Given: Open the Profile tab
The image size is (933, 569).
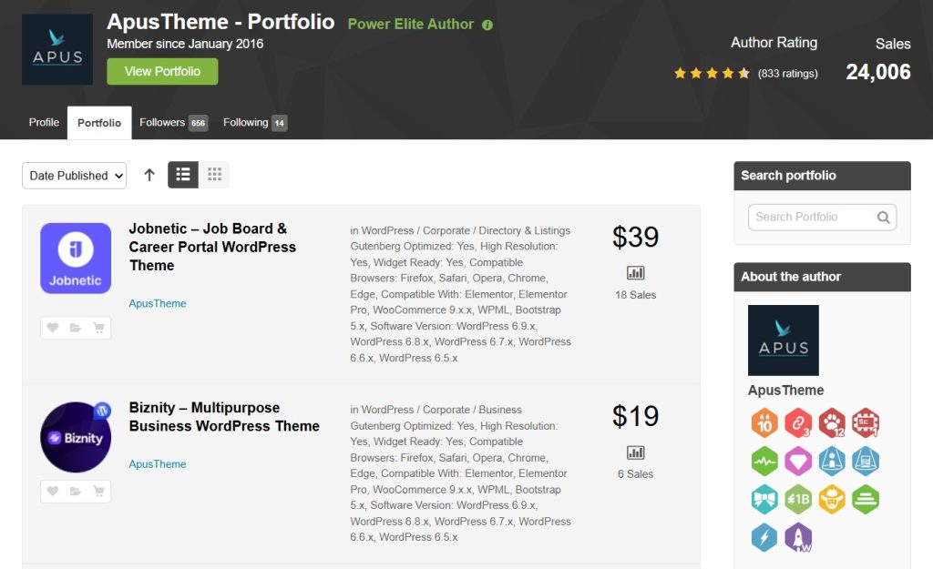Looking at the screenshot, I should click(x=44, y=123).
